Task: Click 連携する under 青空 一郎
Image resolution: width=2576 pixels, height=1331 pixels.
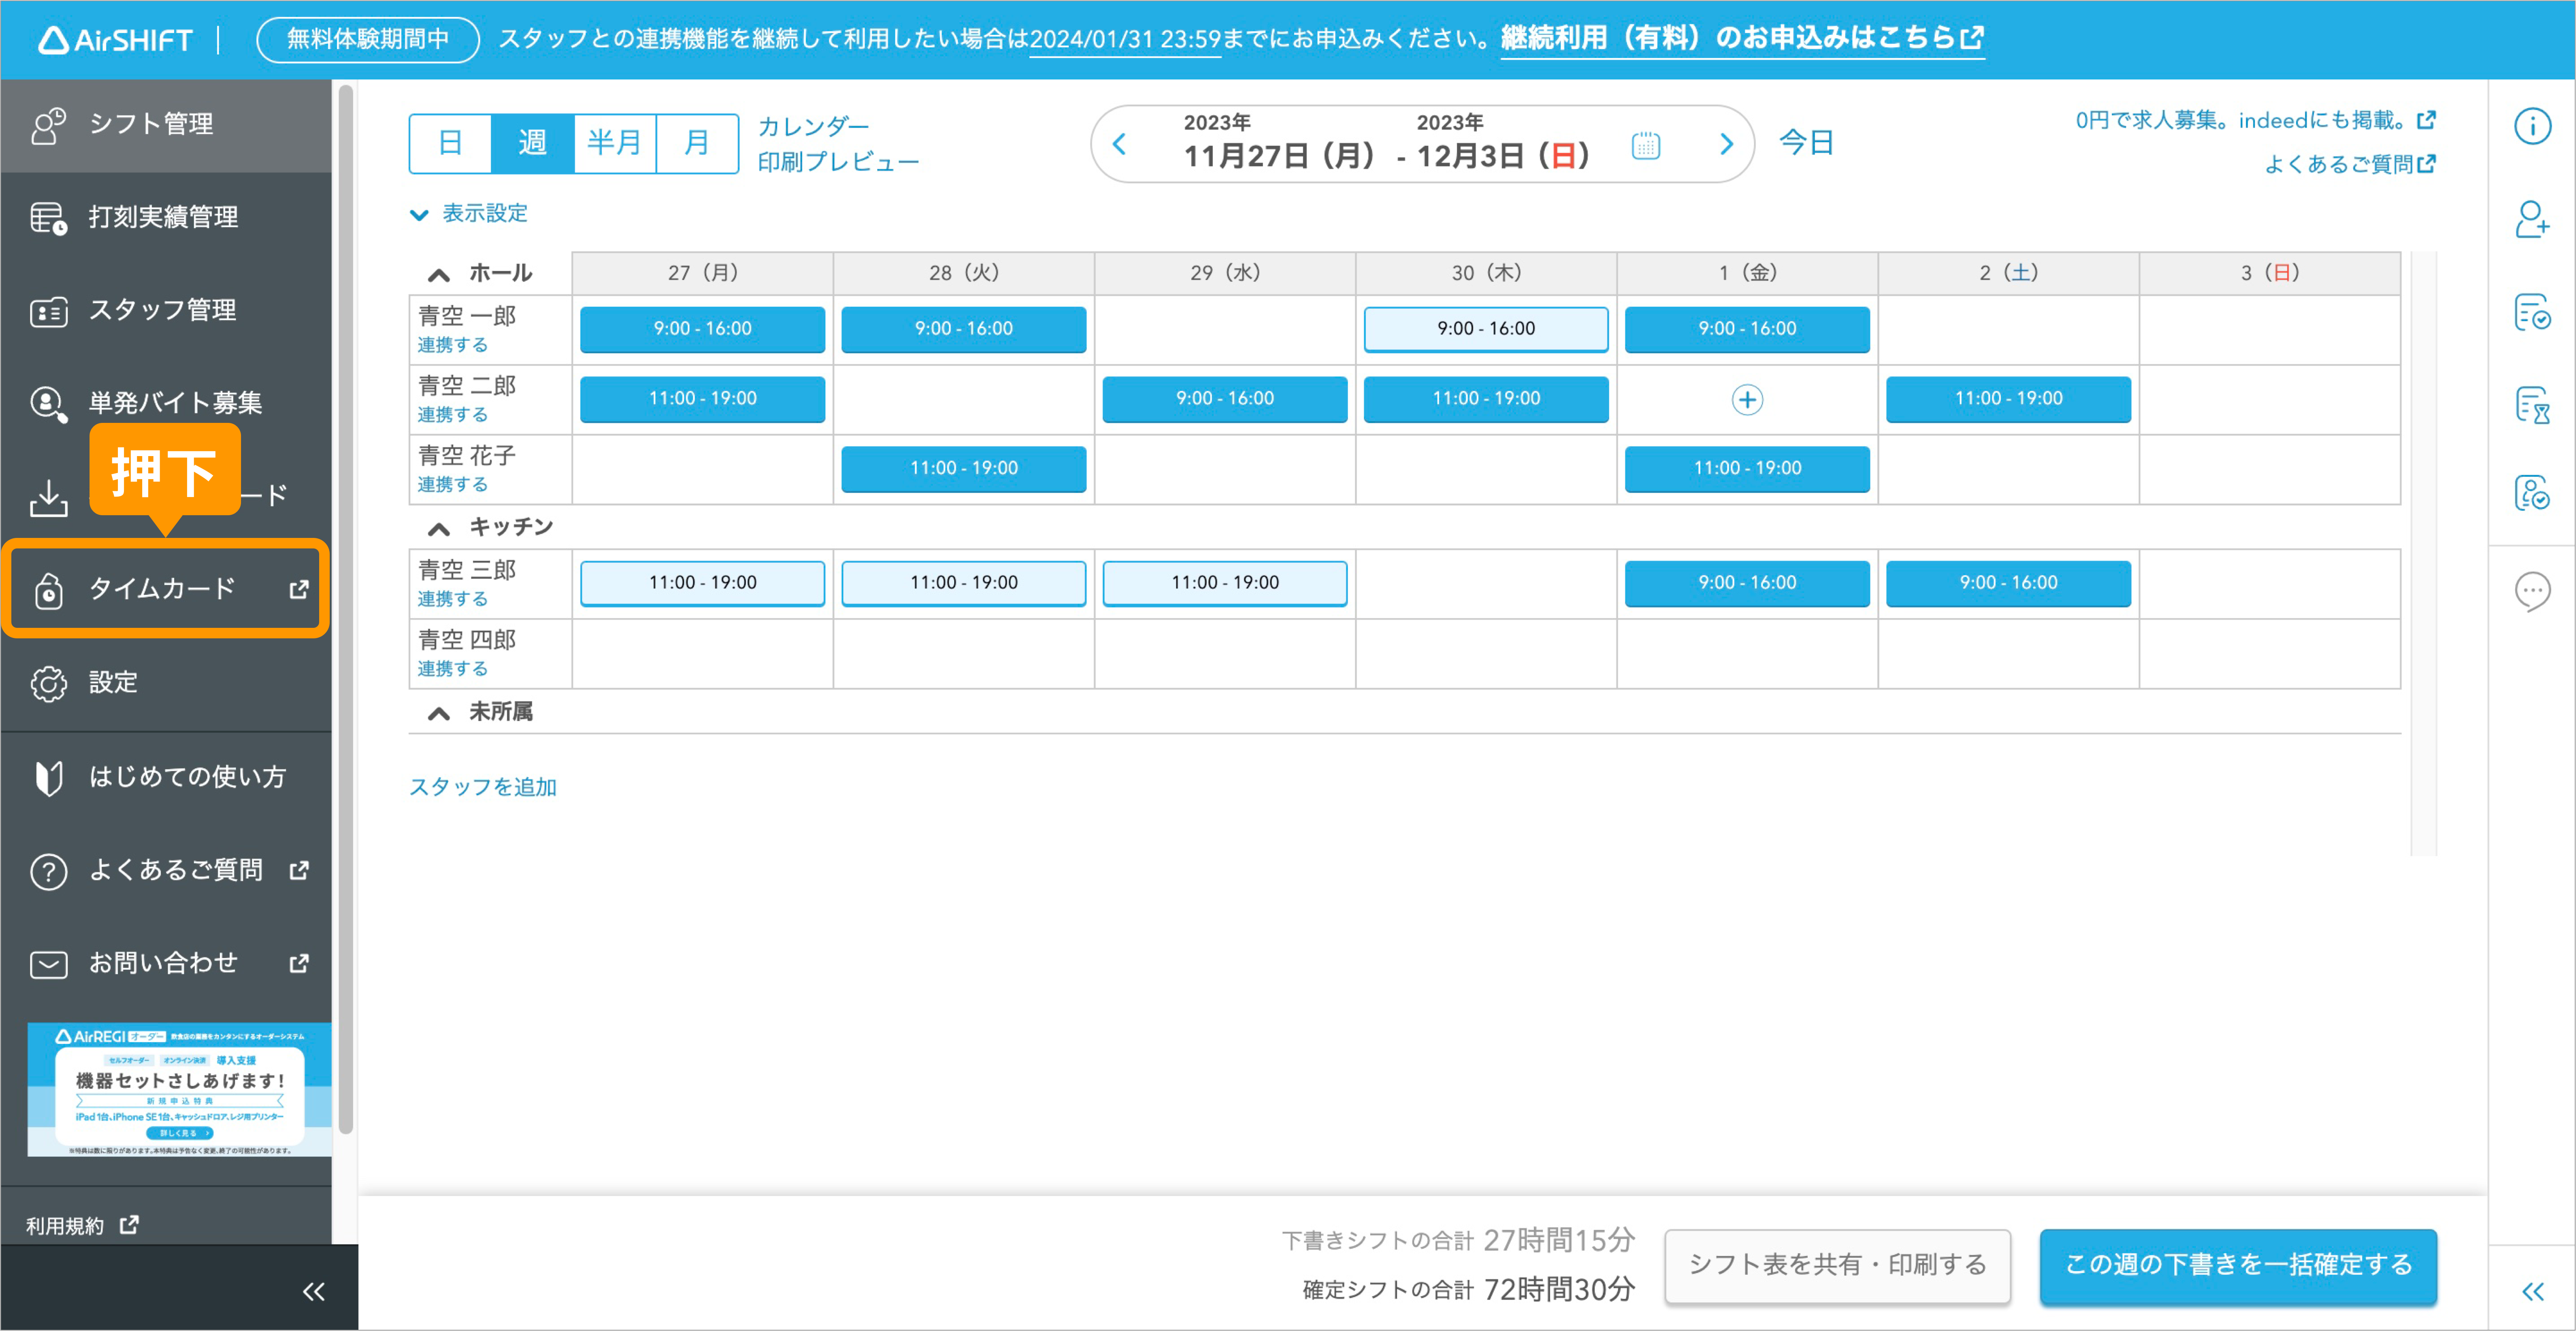Action: click(x=452, y=345)
